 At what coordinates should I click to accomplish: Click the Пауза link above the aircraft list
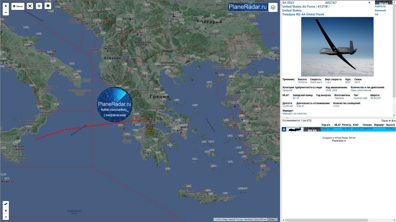click(x=385, y=121)
